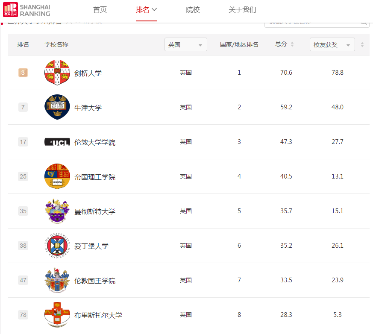Click the 排名 column header
The height and width of the screenshot is (334, 373).
point(23,44)
